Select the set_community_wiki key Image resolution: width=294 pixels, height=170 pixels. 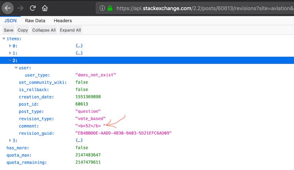43,82
